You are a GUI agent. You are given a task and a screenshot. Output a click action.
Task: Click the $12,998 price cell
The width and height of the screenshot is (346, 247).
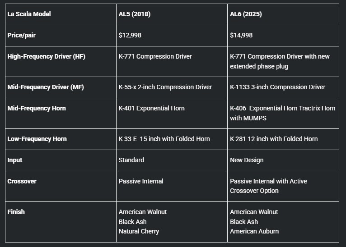point(172,36)
